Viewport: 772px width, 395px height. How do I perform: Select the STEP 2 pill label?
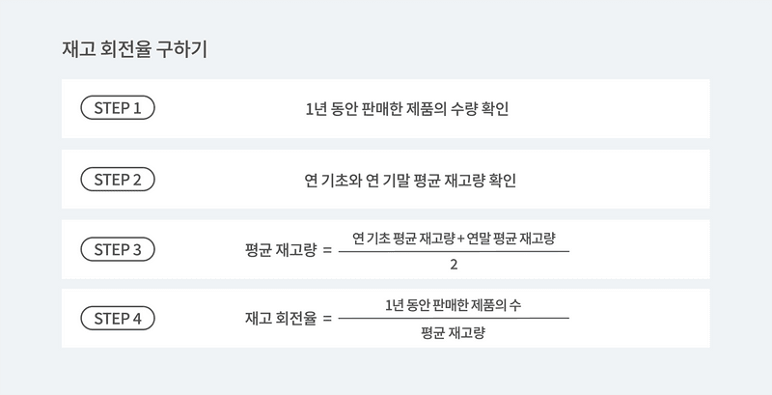click(x=118, y=179)
